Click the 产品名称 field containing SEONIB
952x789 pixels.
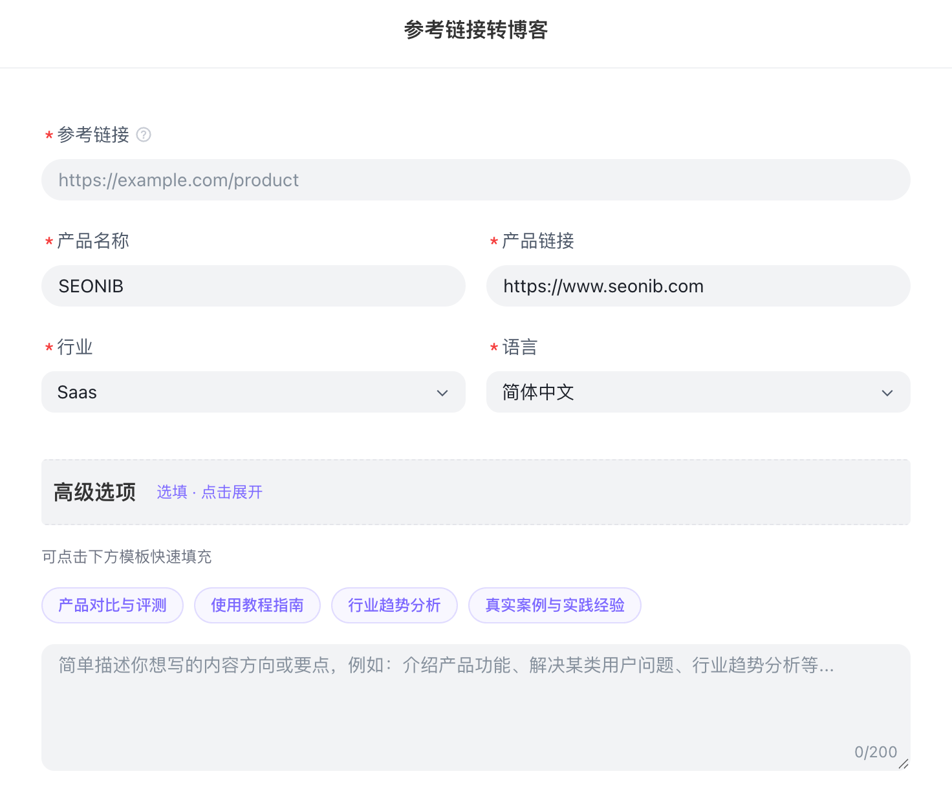[253, 286]
